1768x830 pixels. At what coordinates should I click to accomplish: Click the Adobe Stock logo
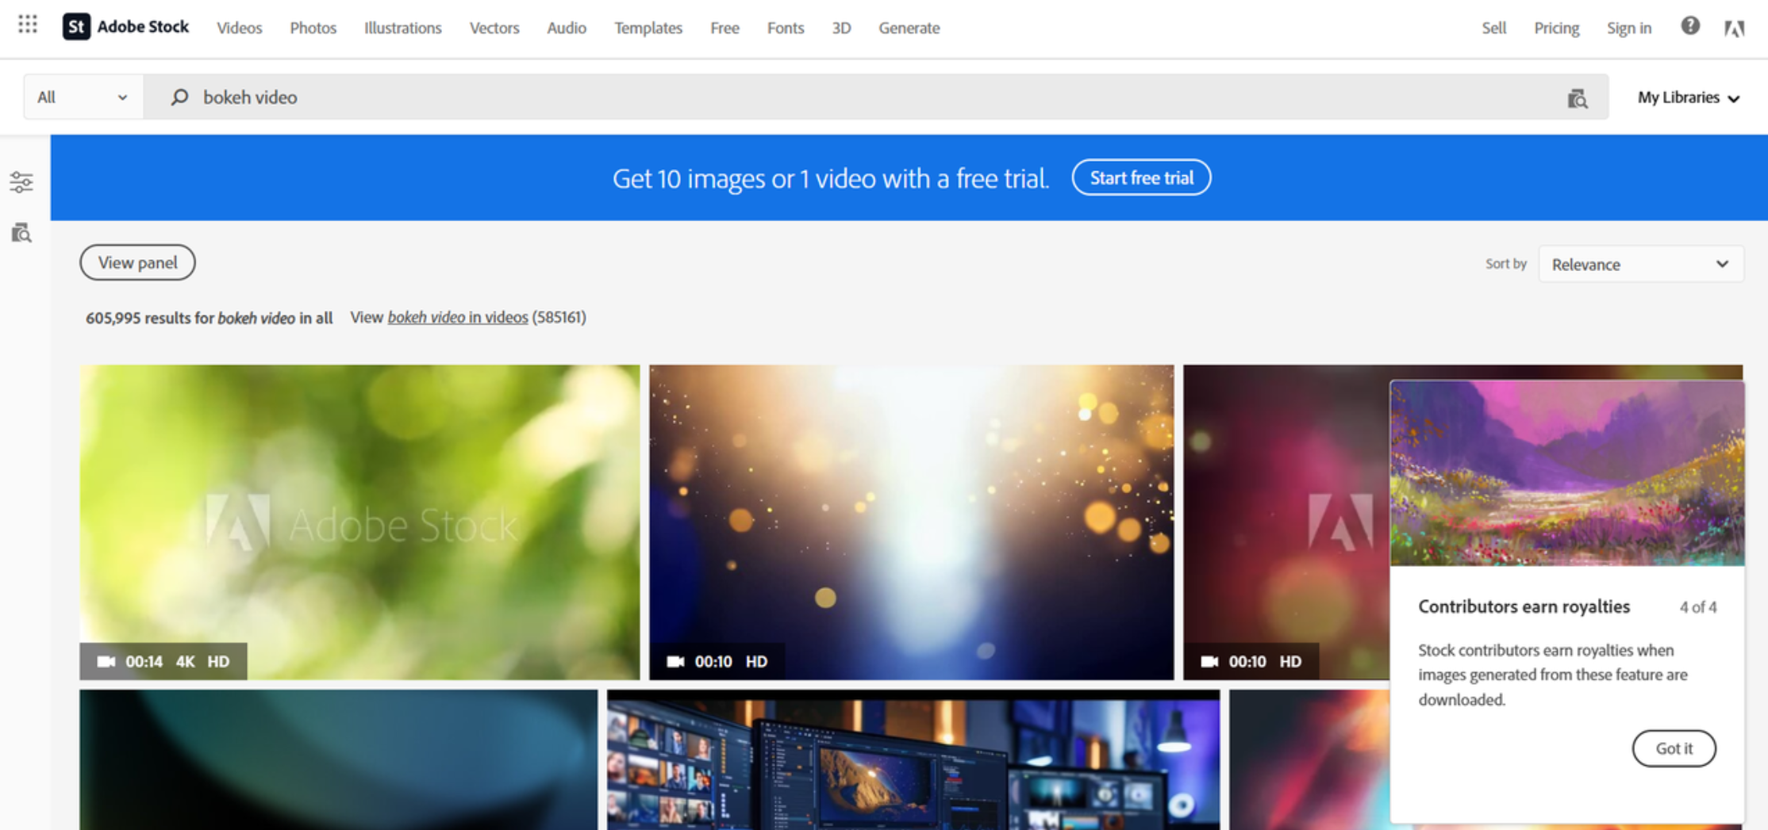[x=125, y=26]
